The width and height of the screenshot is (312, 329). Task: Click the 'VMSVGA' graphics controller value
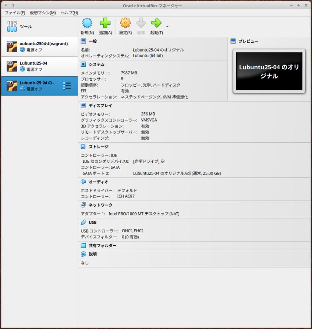click(x=149, y=120)
